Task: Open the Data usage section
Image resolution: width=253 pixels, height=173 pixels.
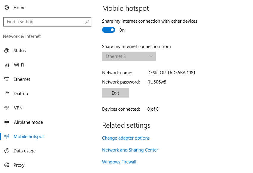Action: coord(24,151)
